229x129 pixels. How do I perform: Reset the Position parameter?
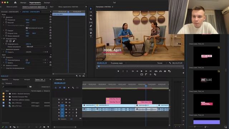[50, 20]
